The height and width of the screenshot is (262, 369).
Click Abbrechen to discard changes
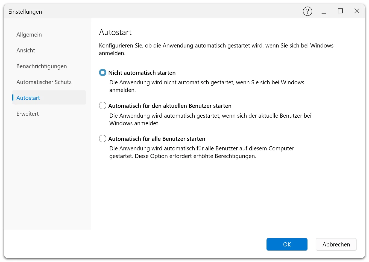(336, 244)
